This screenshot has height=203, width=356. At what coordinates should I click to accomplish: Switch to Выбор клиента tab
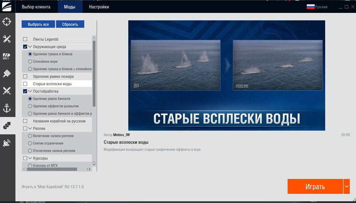[x=36, y=7]
